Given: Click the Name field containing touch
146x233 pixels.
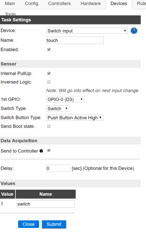Looking at the screenshot, I should coord(75,40).
